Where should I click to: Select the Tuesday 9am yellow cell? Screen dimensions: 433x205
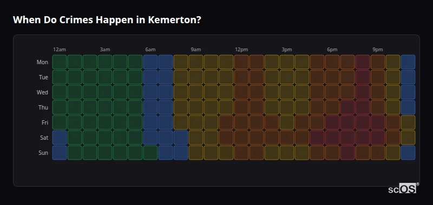196,77
